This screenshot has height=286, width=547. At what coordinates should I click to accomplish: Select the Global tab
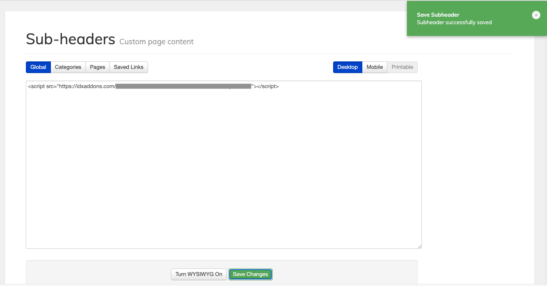pyautogui.click(x=38, y=67)
